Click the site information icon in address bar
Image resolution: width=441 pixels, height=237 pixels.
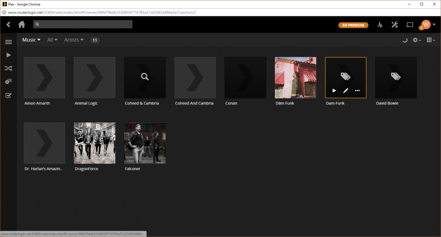pos(4,12)
